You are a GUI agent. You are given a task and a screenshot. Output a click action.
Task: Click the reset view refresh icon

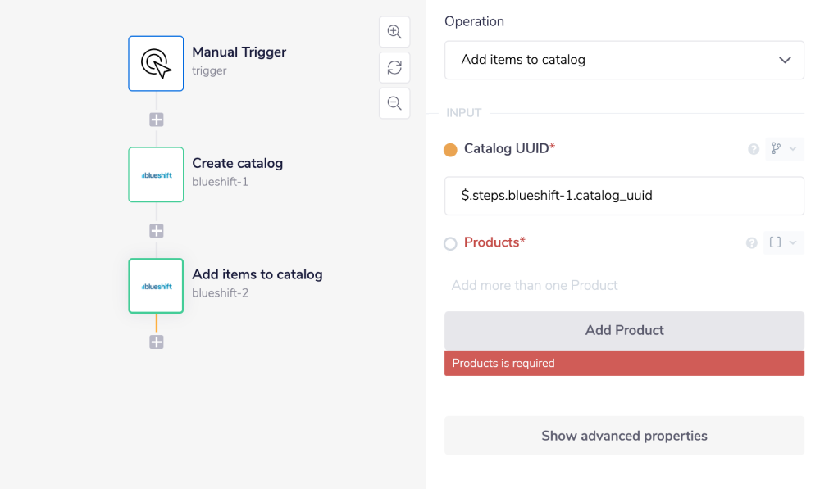(x=394, y=67)
